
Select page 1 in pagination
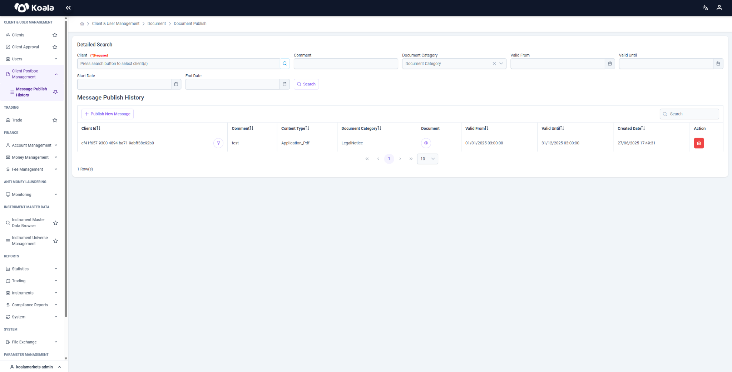click(x=389, y=159)
